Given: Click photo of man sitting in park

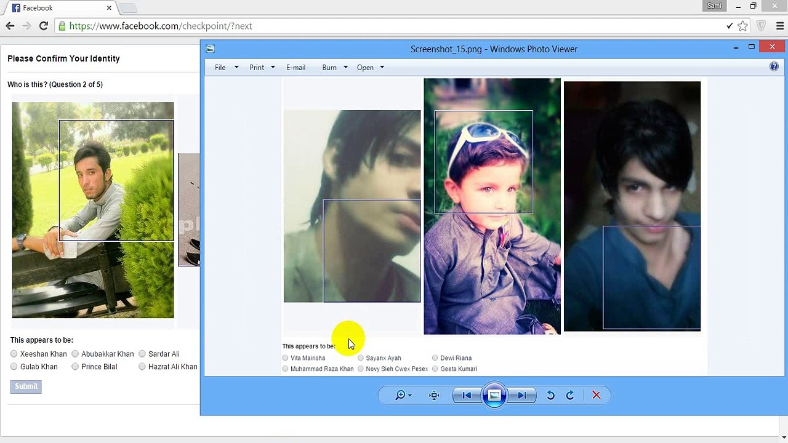Looking at the screenshot, I should point(93,210).
